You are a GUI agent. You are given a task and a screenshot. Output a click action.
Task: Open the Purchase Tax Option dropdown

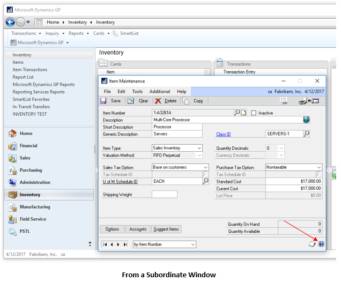(x=318, y=167)
